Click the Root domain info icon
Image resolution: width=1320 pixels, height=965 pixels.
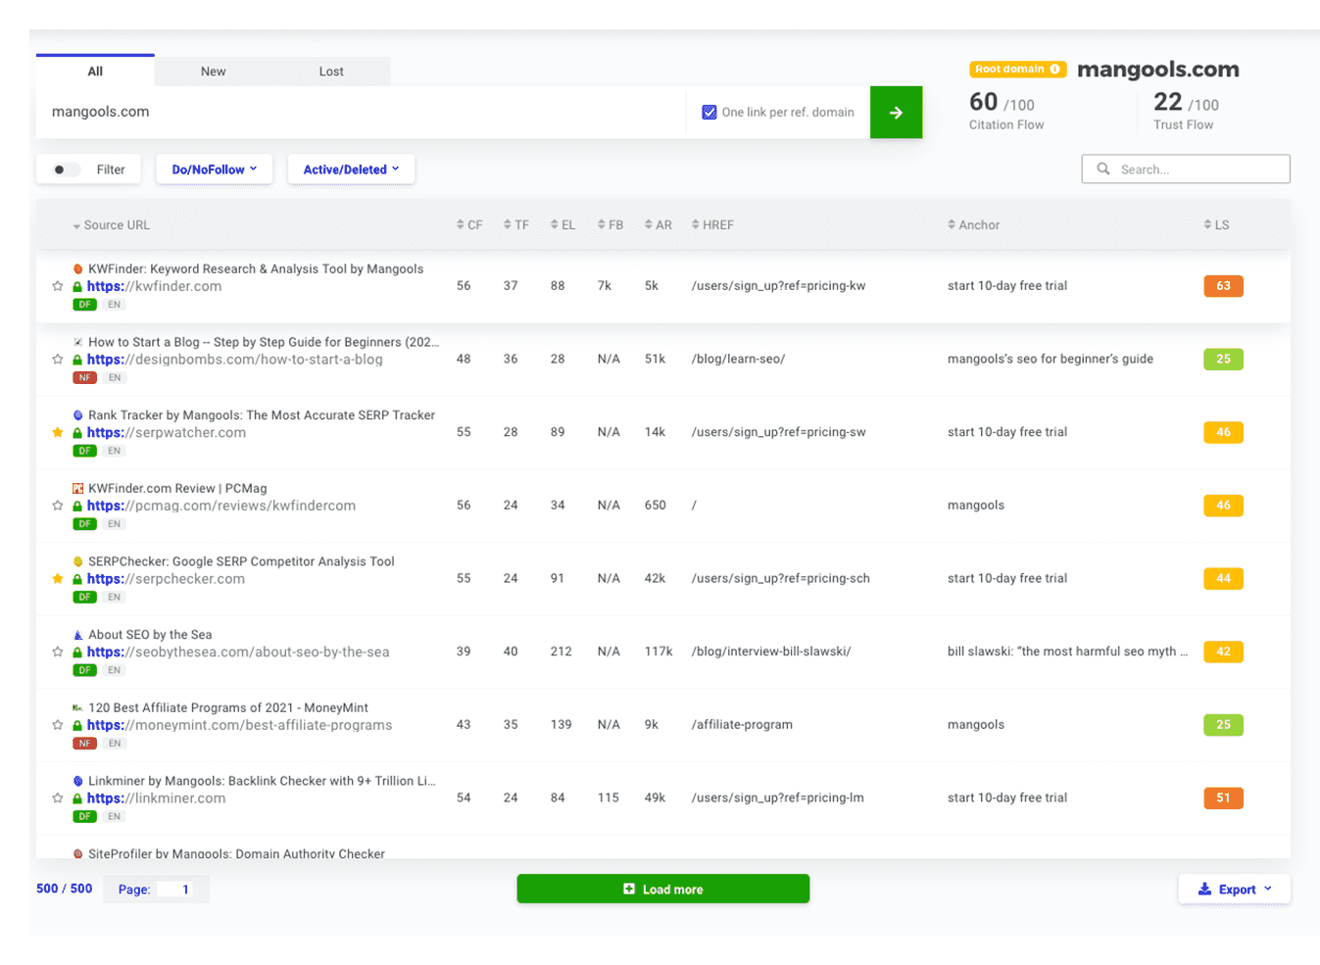pos(1055,70)
